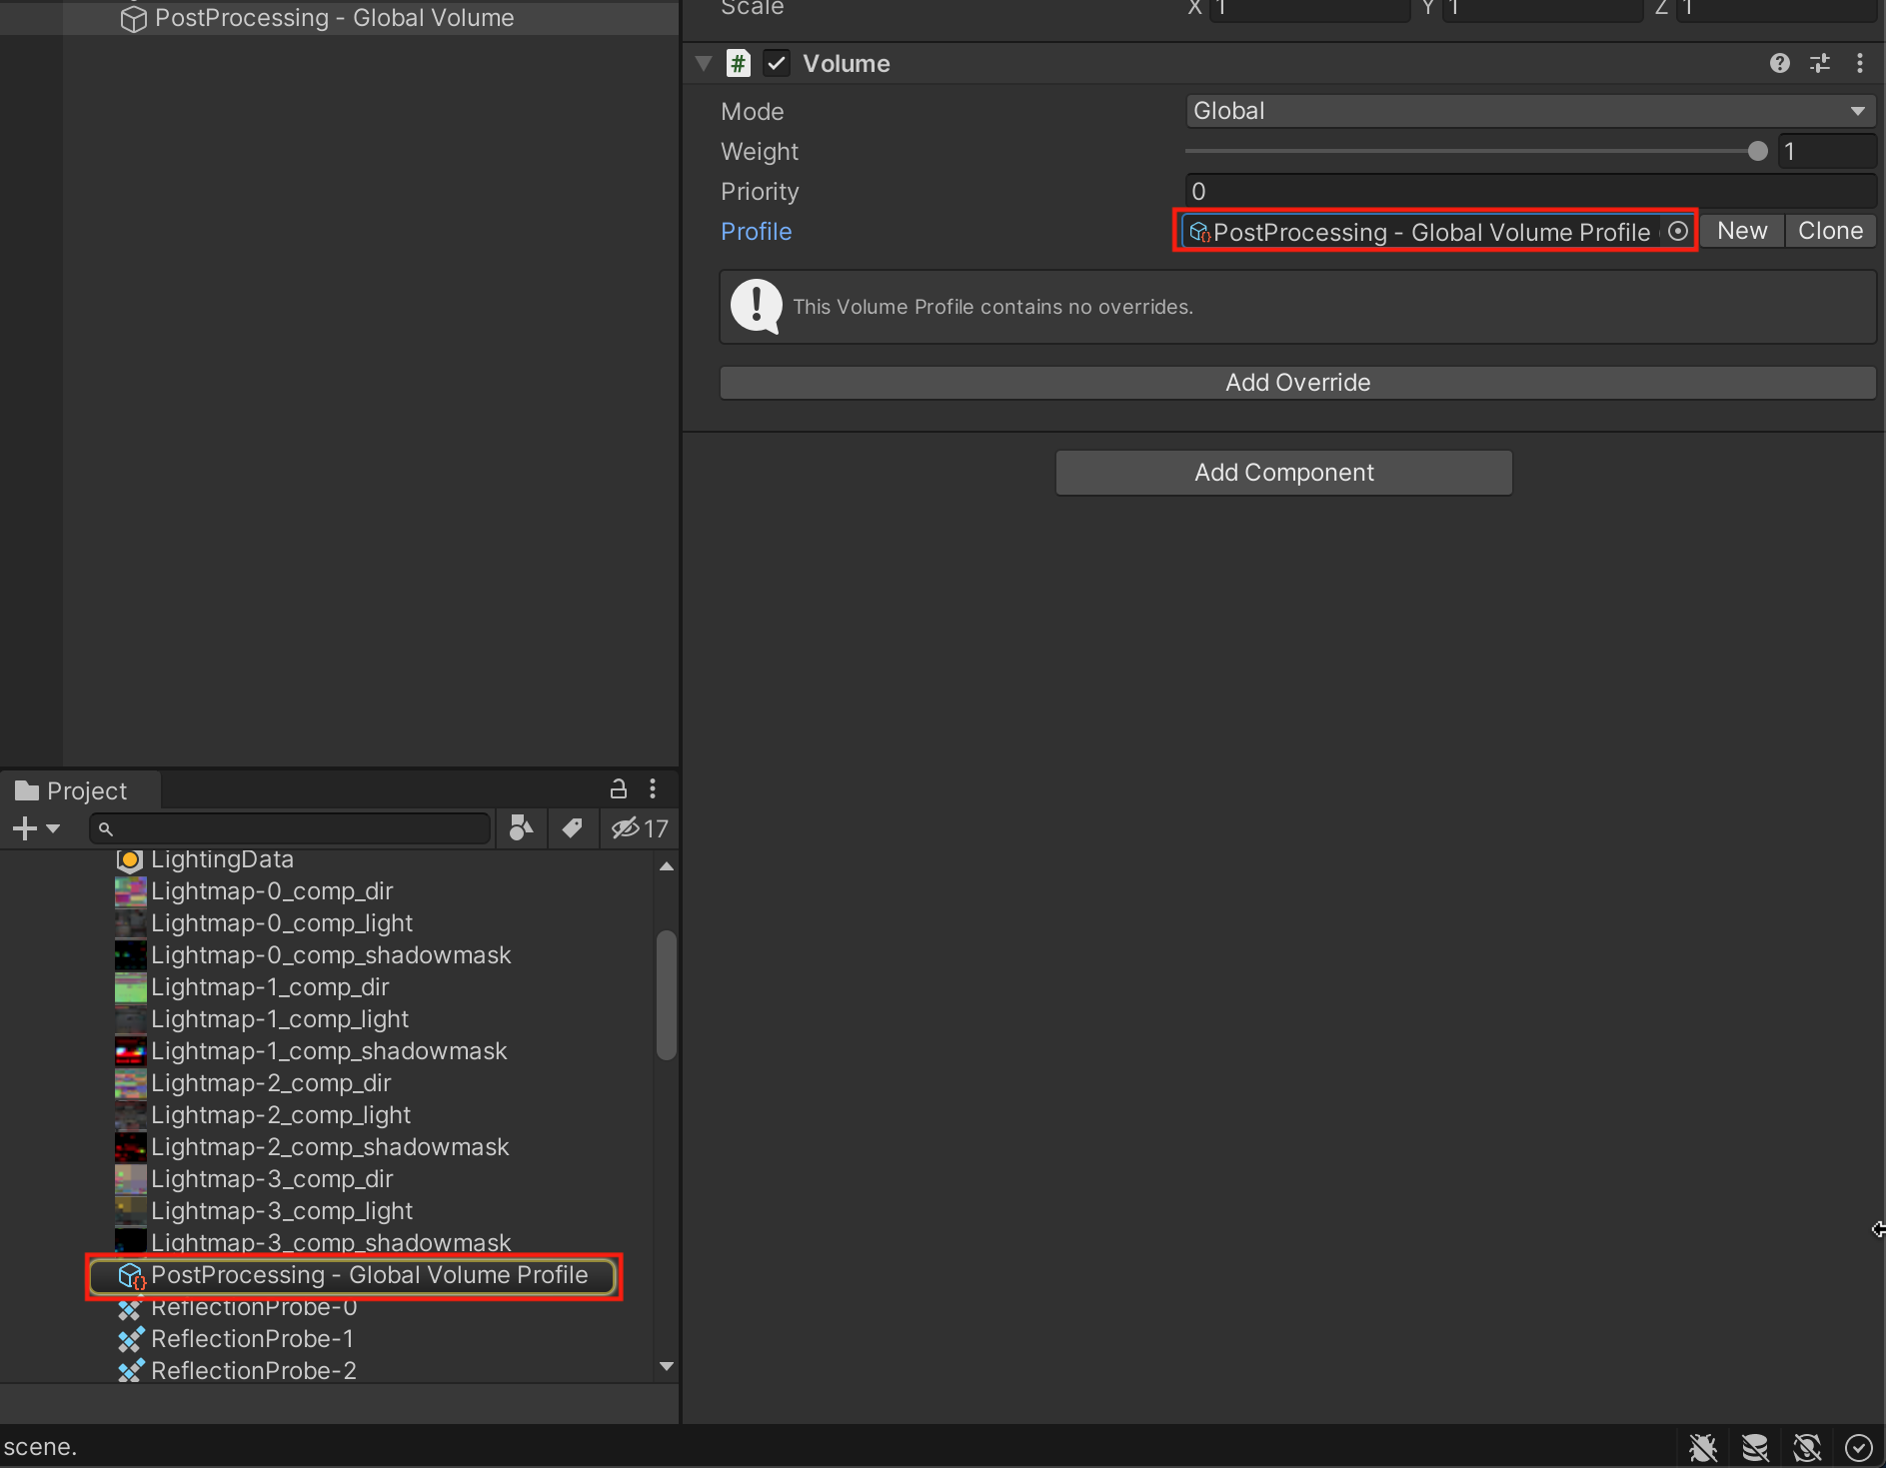The image size is (1886, 1468).
Task: Open the Mode dropdown set to Global
Action: pyautogui.click(x=1529, y=111)
